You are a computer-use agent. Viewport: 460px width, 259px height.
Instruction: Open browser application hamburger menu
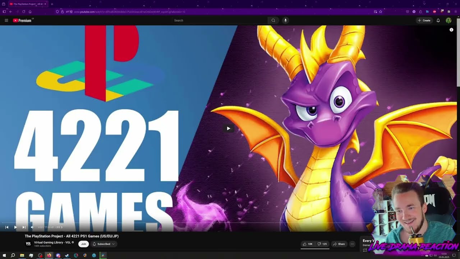tap(455, 12)
